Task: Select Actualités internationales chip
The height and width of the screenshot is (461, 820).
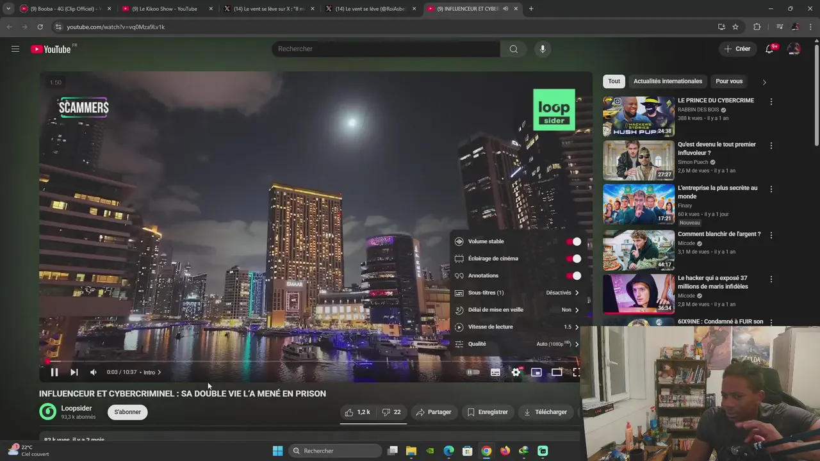Action: pyautogui.click(x=668, y=81)
